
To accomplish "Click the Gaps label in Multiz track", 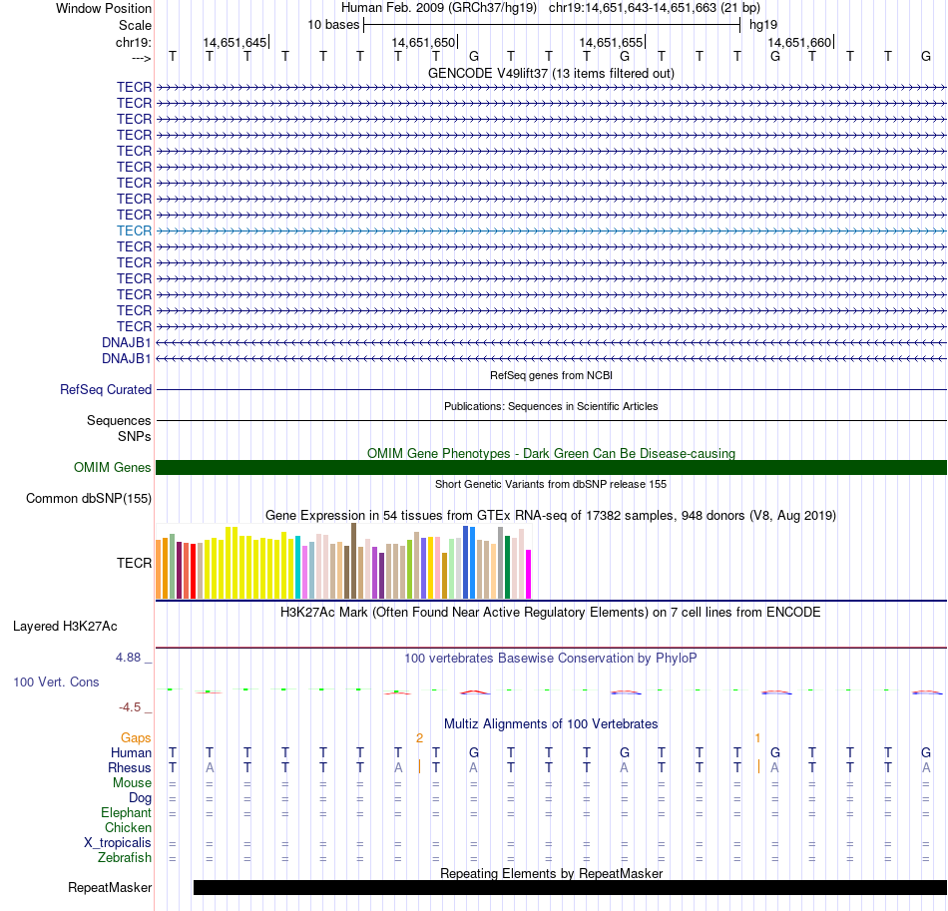I will 136,738.
